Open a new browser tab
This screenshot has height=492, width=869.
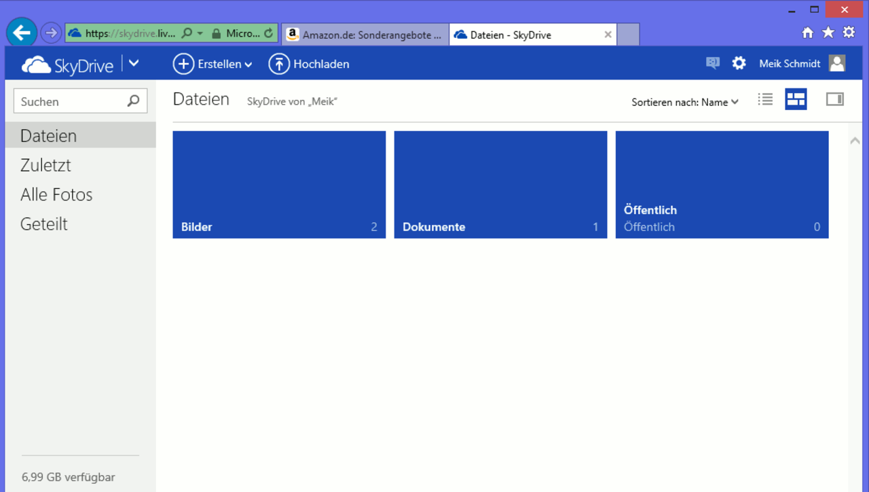(x=628, y=35)
